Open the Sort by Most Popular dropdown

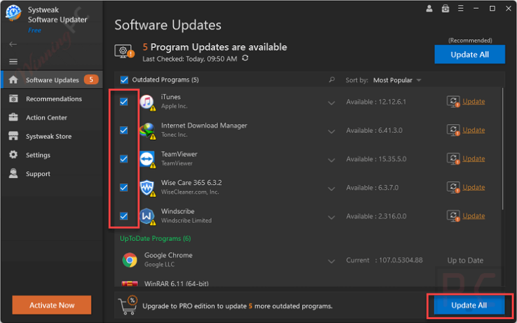tap(397, 80)
